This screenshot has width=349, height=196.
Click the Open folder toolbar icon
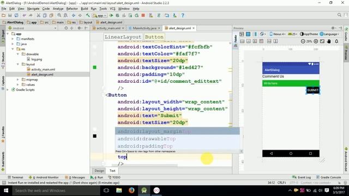pos(4,15)
